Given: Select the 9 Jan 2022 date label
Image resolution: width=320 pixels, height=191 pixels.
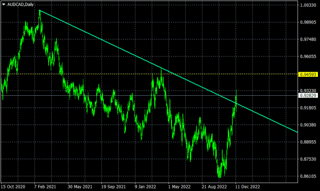Looking at the screenshot, I should (145, 187).
